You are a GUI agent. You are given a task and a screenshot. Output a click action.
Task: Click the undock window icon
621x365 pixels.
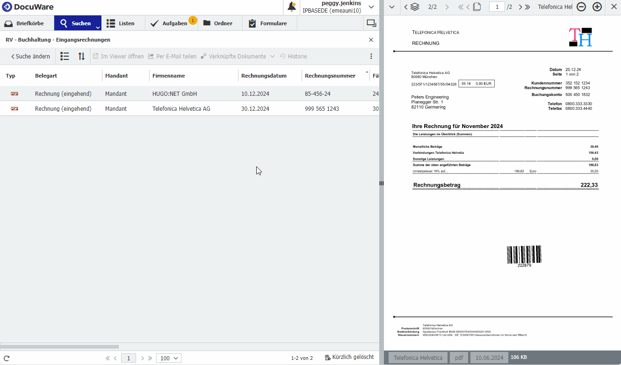[371, 23]
